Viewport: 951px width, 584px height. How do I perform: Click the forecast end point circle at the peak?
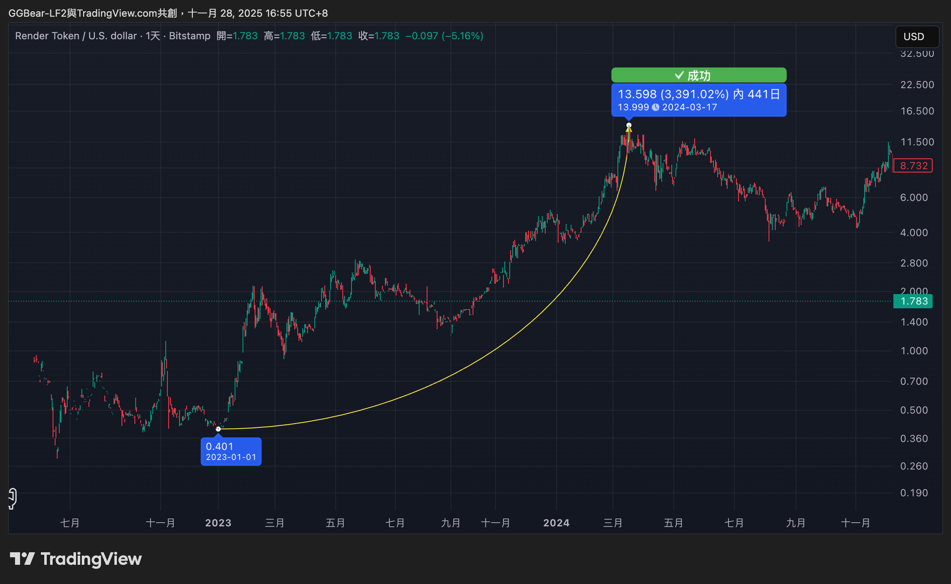629,125
